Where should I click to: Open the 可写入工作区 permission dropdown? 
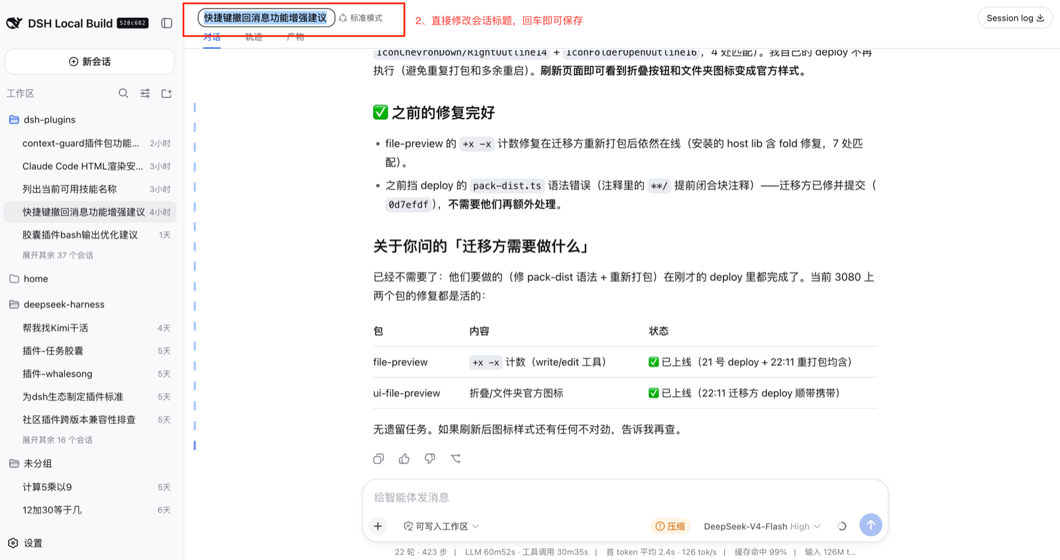441,526
